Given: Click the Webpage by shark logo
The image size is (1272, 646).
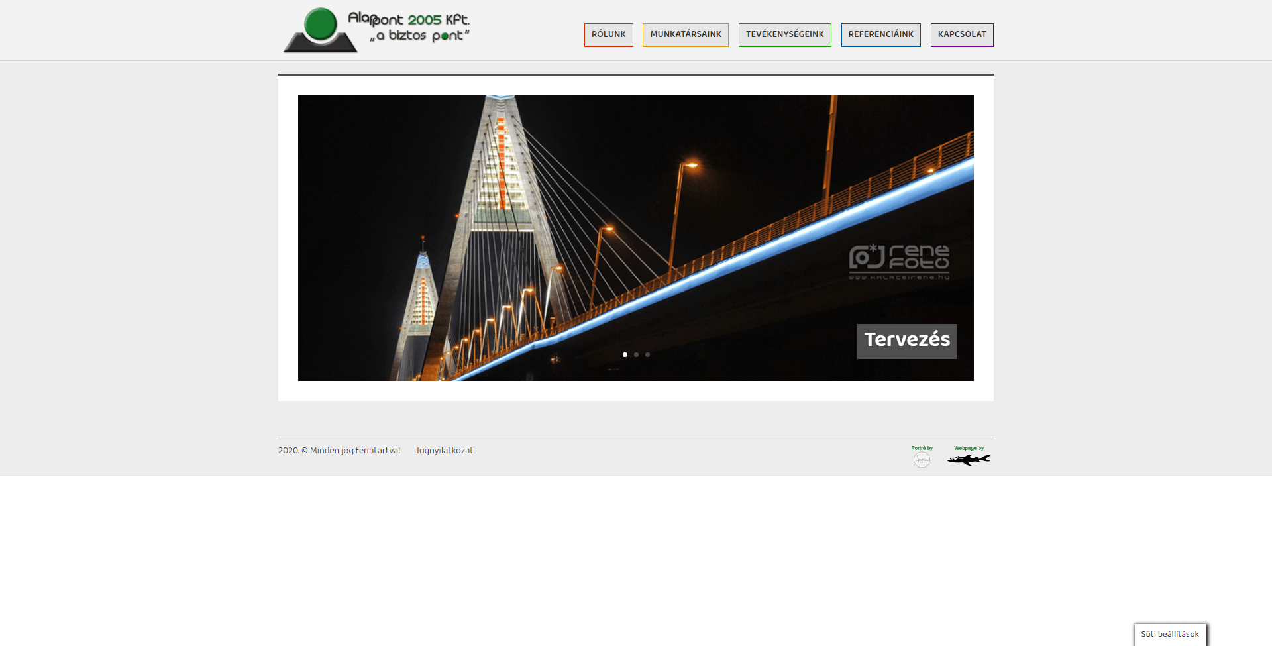Looking at the screenshot, I should 969,456.
